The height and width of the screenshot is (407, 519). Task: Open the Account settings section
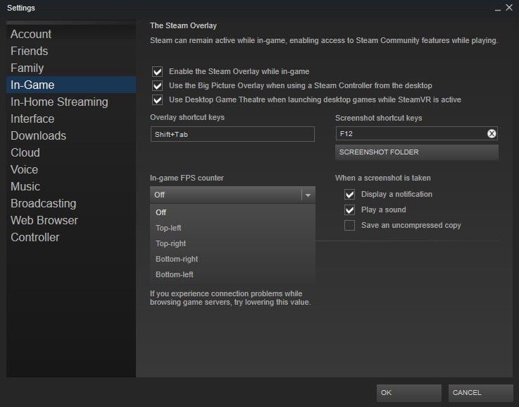point(71,34)
